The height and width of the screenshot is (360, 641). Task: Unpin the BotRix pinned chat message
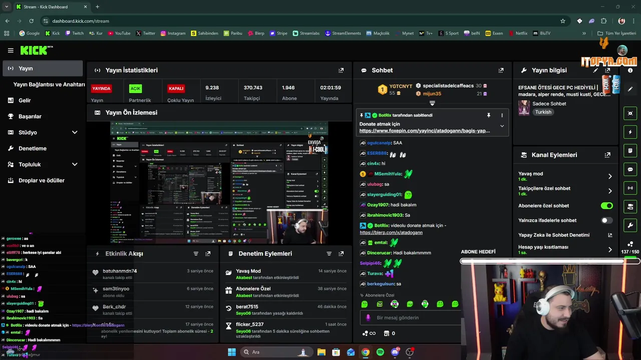489,115
